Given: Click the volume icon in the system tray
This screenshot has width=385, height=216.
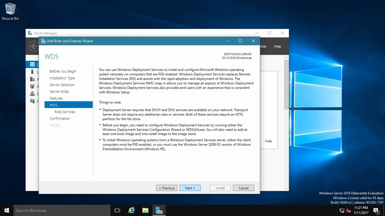Looking at the screenshot, I should [348, 210].
